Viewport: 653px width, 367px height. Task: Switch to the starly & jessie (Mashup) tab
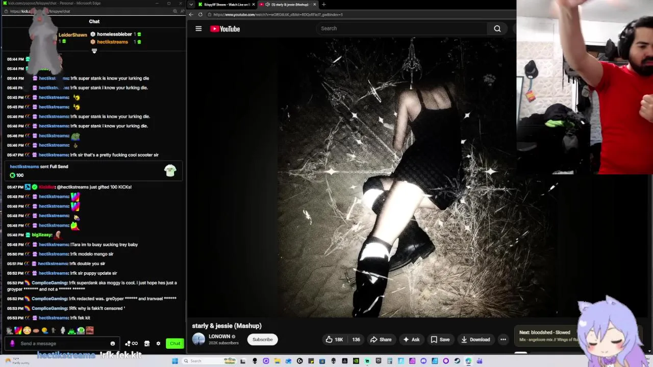(289, 4)
